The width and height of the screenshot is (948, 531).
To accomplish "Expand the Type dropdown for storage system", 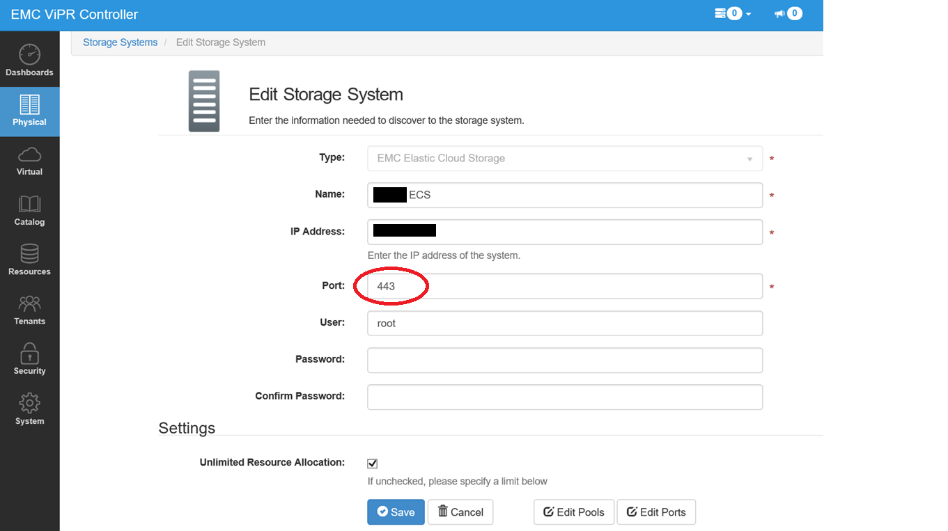I will click(x=564, y=159).
